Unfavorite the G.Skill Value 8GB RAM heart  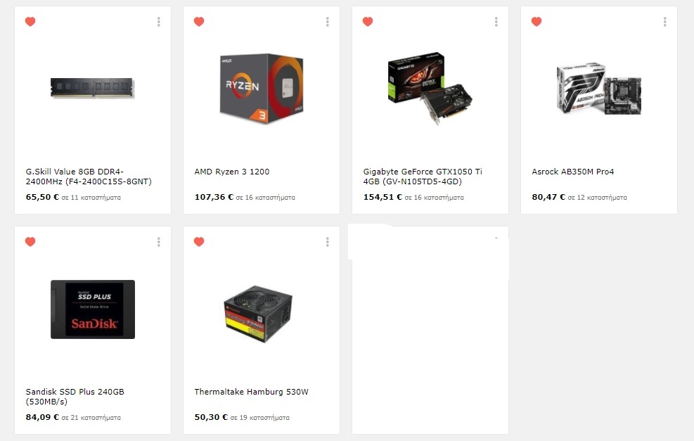[30, 21]
